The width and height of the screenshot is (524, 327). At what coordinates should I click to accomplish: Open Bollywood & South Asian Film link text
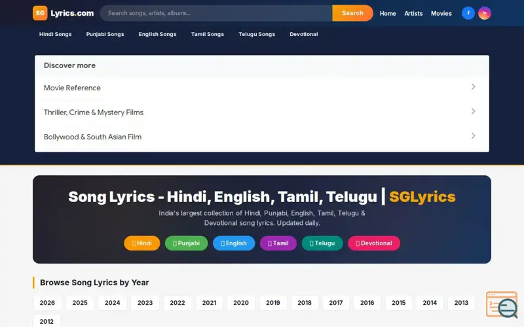pyautogui.click(x=92, y=137)
